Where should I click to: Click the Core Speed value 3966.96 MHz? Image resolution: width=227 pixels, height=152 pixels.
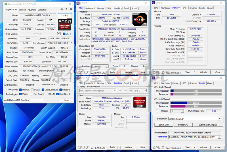[100, 49]
